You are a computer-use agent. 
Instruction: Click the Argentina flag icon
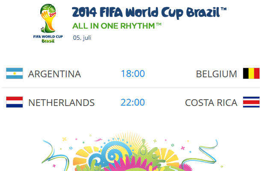click(x=14, y=74)
